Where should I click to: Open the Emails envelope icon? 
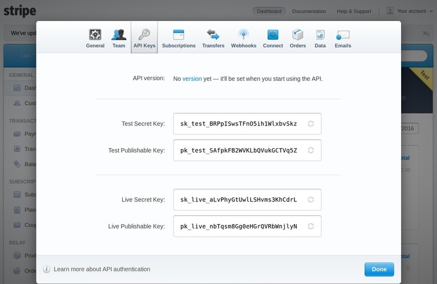coord(343,35)
